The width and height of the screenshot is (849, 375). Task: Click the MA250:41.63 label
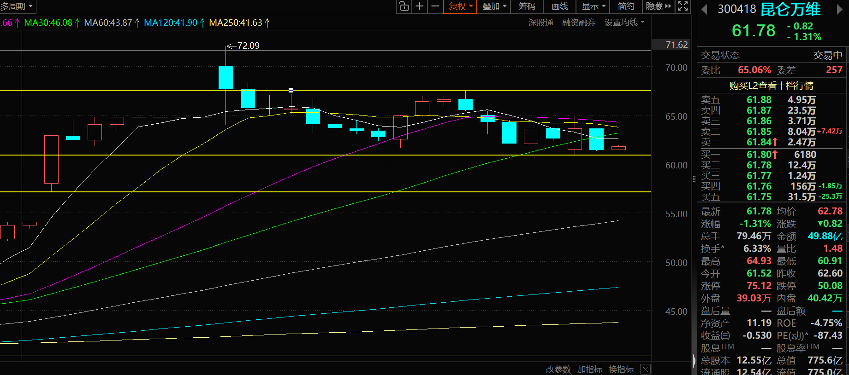(236, 23)
